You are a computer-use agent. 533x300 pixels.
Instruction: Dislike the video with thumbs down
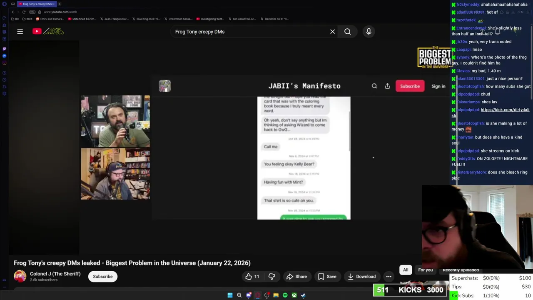coord(271,277)
